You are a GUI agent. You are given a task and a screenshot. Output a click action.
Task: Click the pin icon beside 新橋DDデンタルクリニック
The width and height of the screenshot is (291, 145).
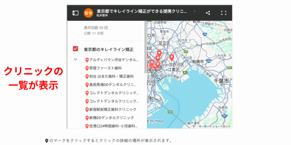click(87, 118)
